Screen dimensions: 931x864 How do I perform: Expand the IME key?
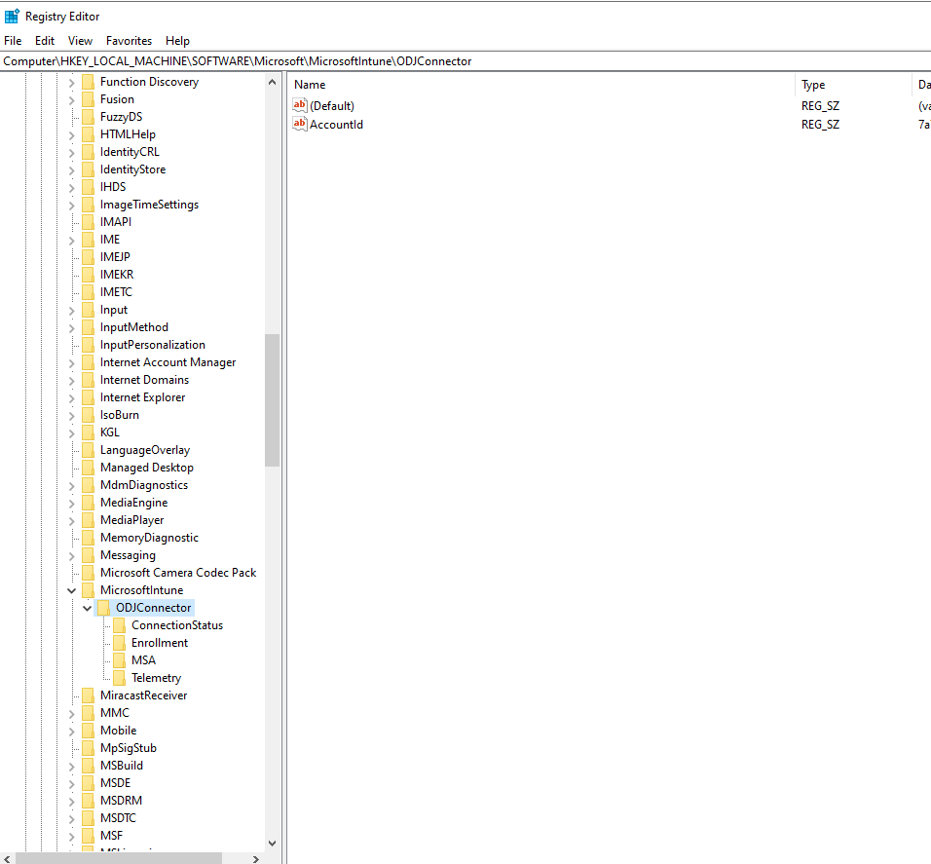pos(72,240)
